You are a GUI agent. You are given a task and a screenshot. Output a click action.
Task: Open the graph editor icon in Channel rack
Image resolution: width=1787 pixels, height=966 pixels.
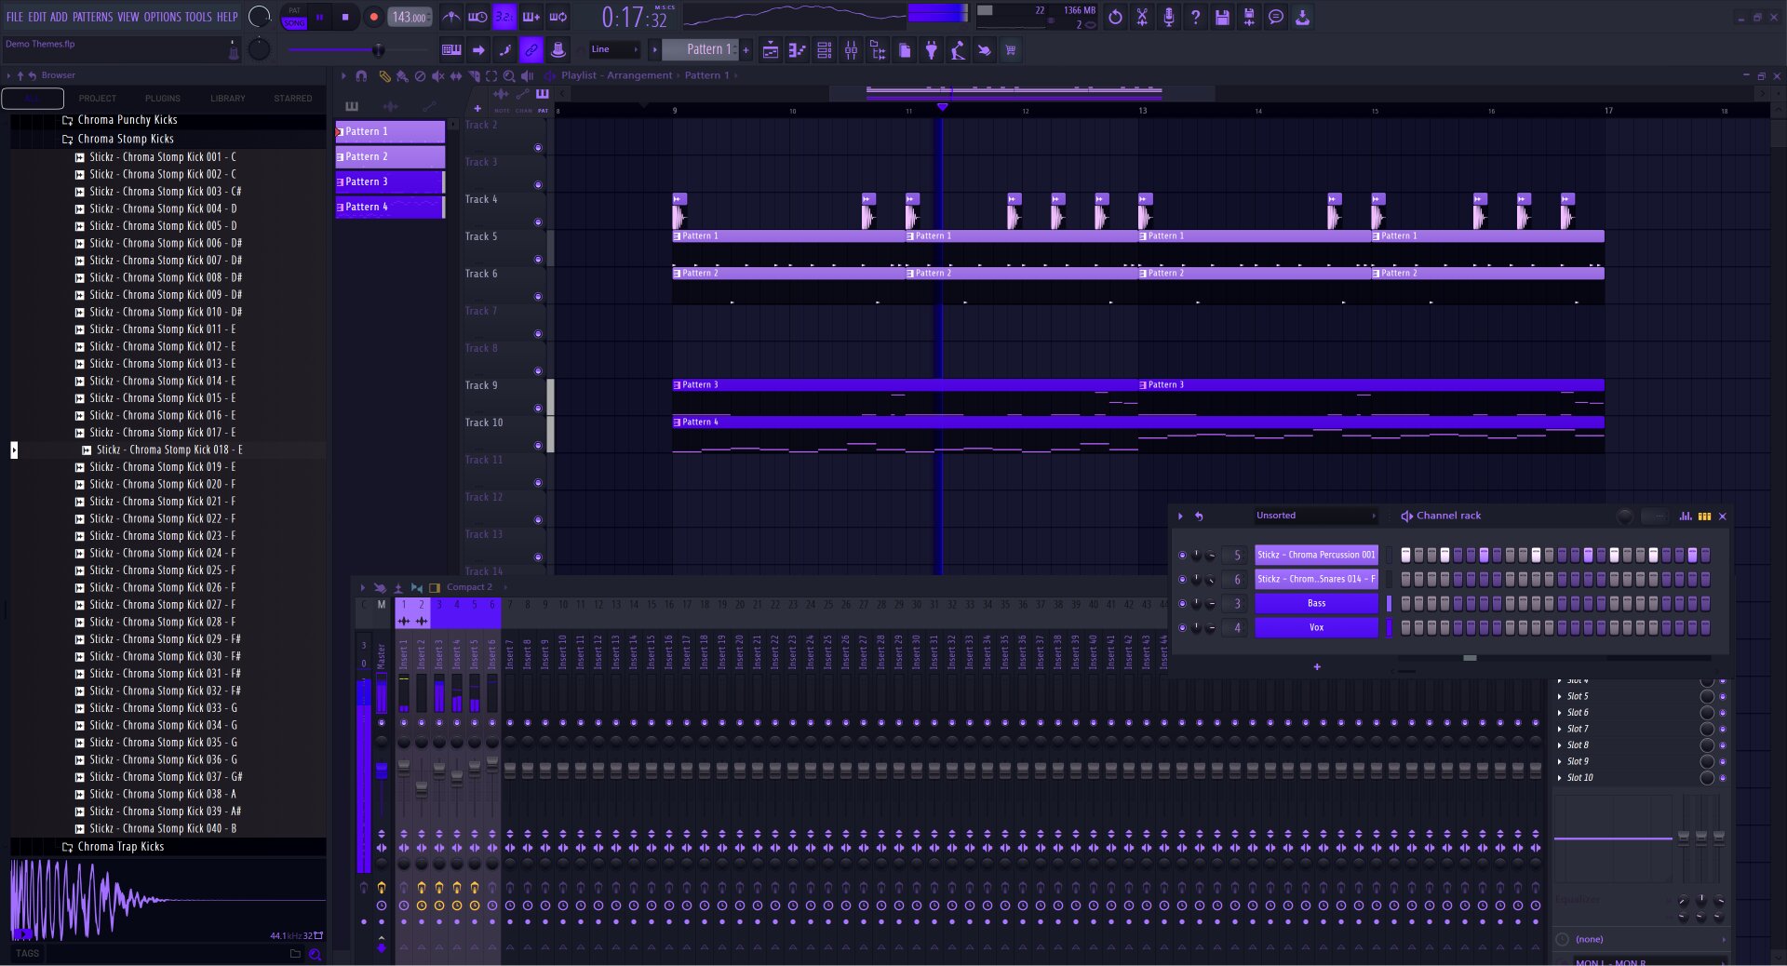pos(1686,516)
